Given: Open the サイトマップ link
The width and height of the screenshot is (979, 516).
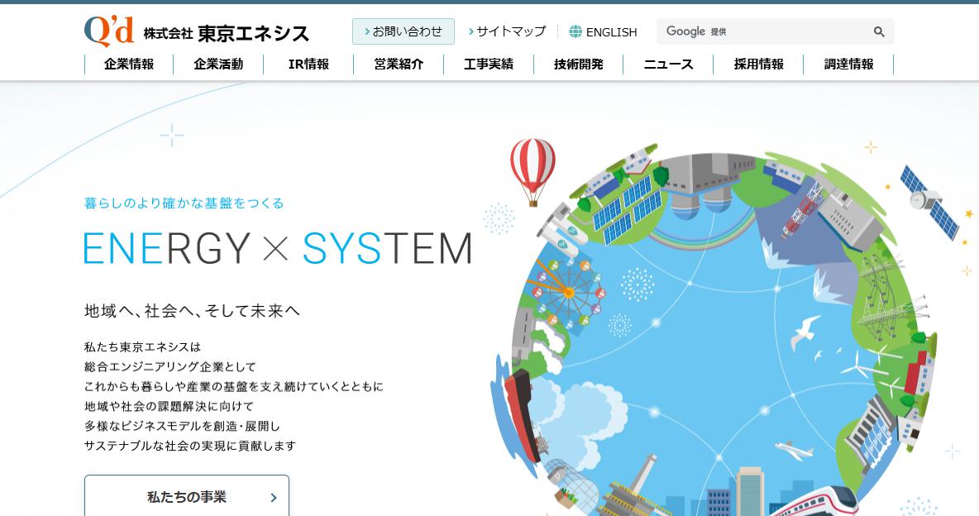Looking at the screenshot, I should pyautogui.click(x=507, y=31).
